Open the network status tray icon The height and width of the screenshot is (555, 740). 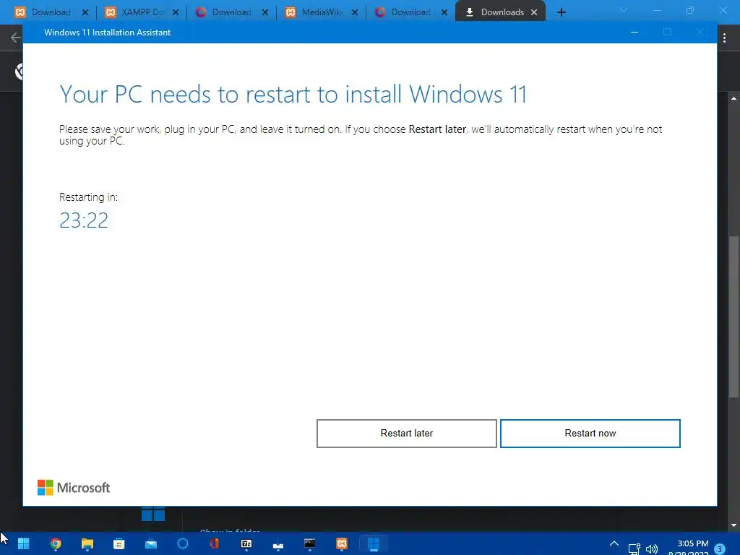pos(634,548)
